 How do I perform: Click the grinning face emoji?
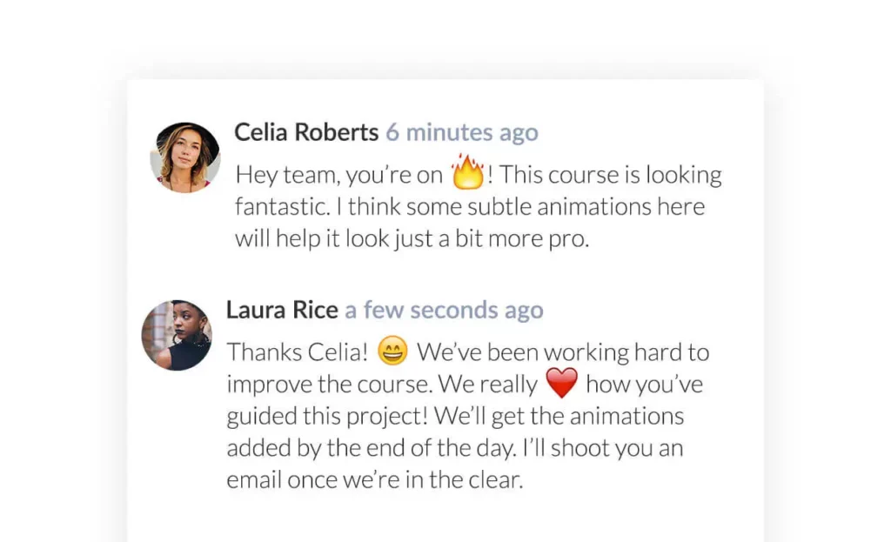tap(393, 351)
